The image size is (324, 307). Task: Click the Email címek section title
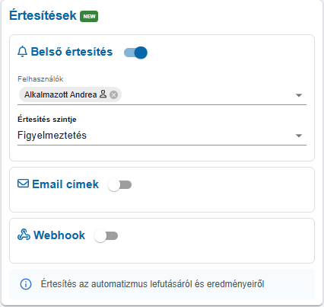[65, 184]
